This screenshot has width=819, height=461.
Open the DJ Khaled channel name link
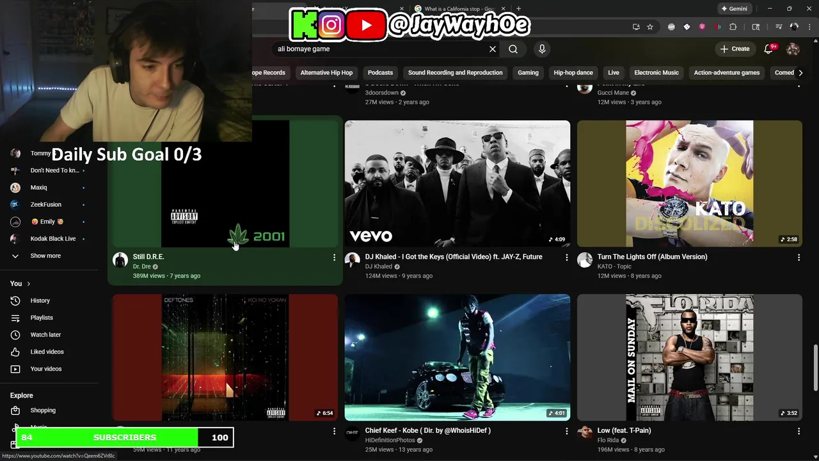pyautogui.click(x=379, y=266)
